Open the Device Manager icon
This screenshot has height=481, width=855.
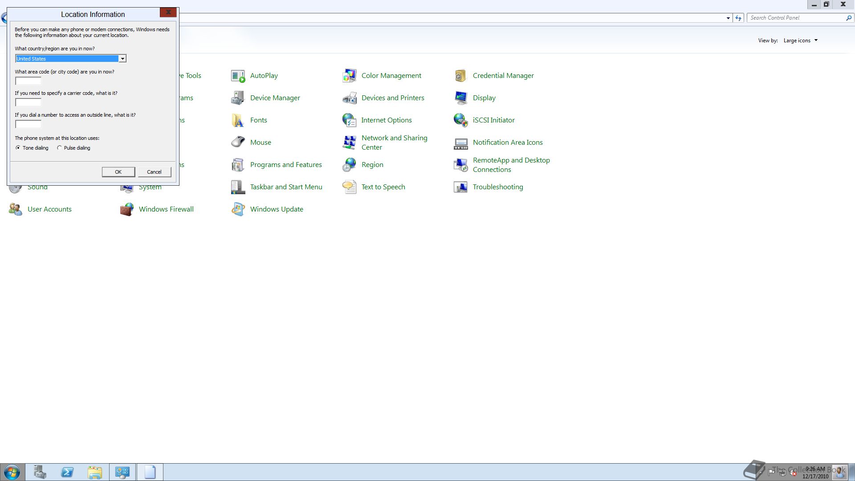(238, 98)
